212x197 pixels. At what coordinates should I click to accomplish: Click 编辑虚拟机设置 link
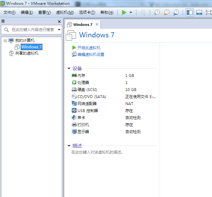tap(91, 54)
